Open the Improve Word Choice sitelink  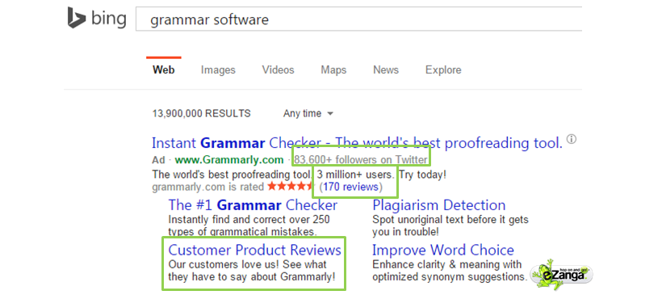coord(443,250)
